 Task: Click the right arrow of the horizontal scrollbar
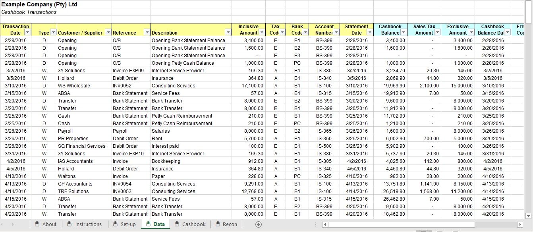point(520,224)
